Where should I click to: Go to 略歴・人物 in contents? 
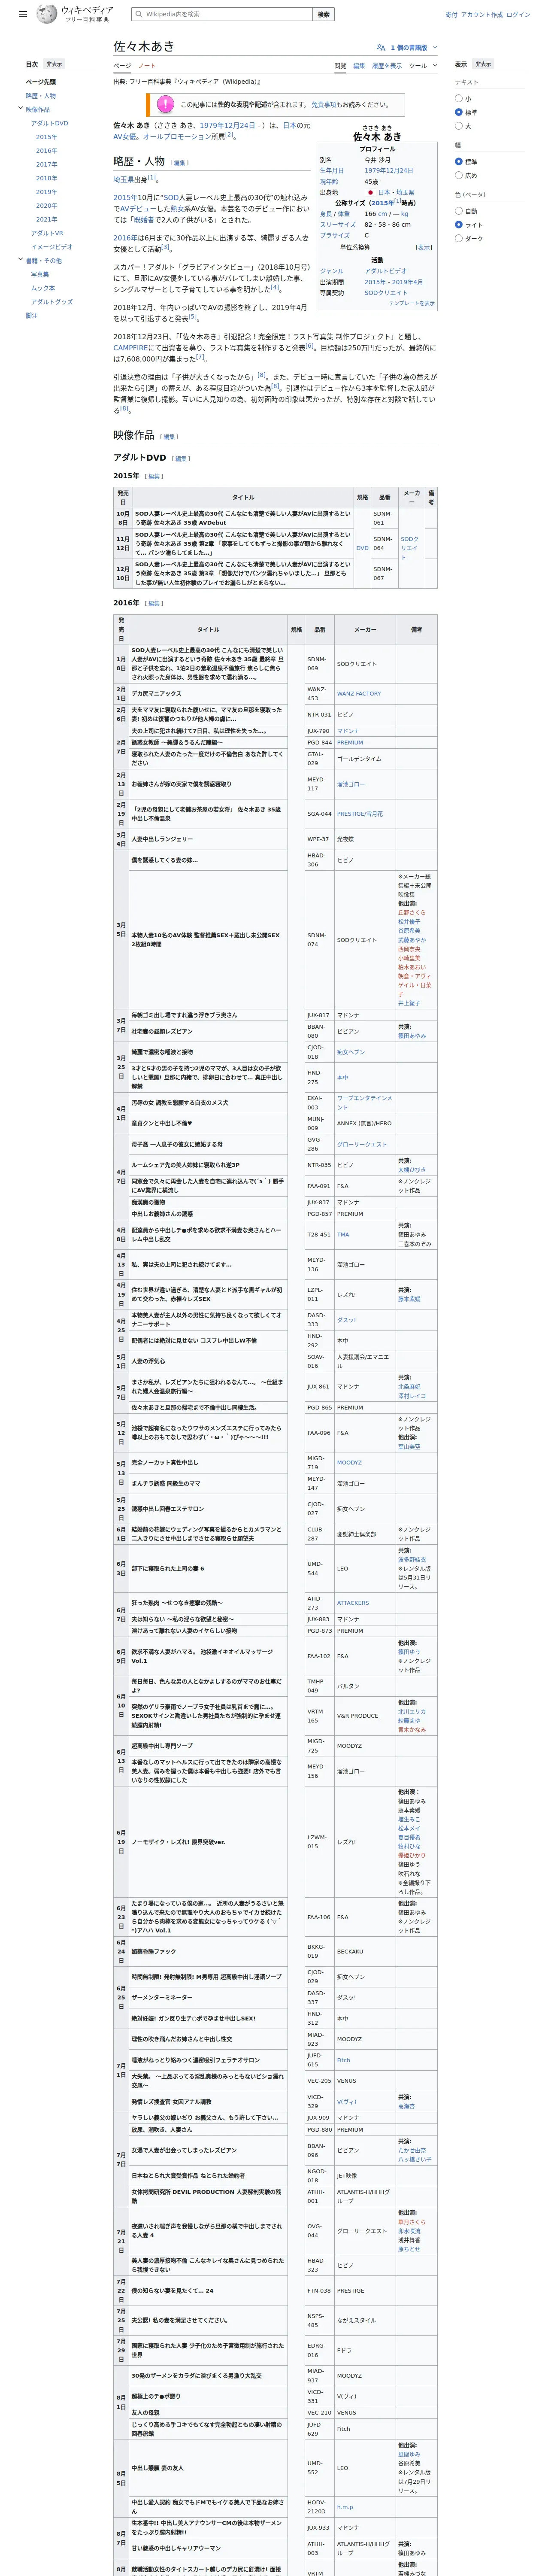click(x=41, y=96)
